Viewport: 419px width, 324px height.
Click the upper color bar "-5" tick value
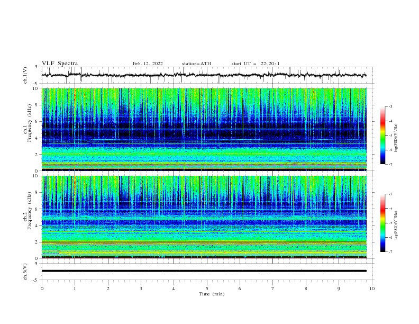pyautogui.click(x=390, y=136)
